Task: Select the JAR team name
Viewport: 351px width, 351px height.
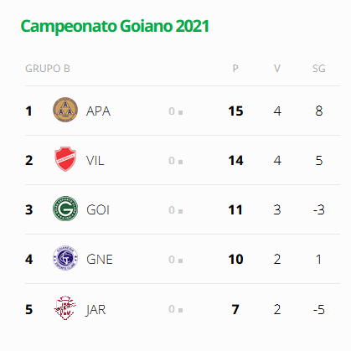Action: point(95,309)
